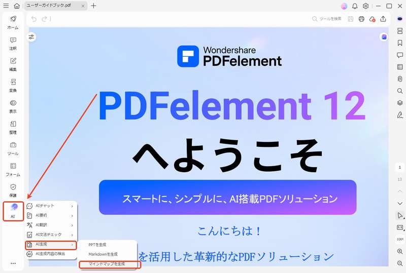Go to next page with down chevron
Image resolution: width=406 pixels, height=273 pixels.
[x=400, y=204]
